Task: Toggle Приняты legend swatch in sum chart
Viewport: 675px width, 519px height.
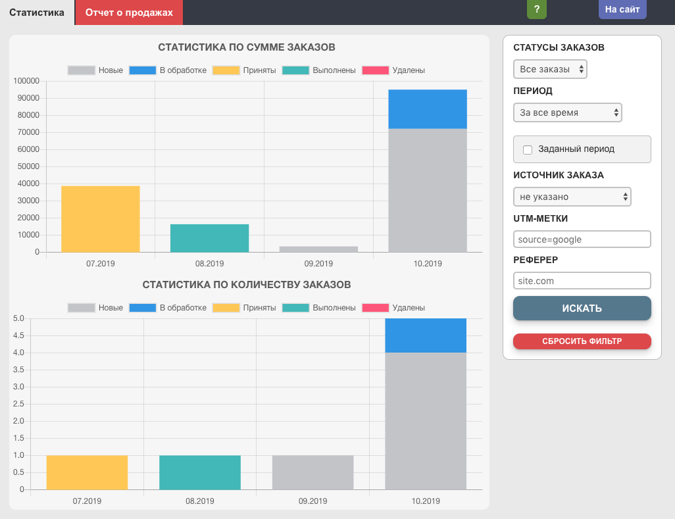Action: [226, 70]
